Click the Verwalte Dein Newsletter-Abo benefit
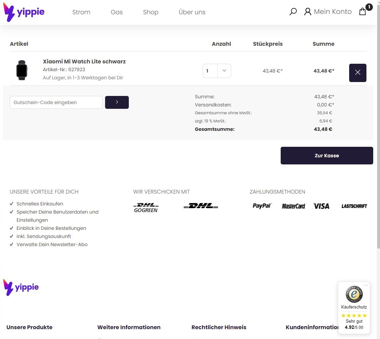Viewport: 380px width, 339px height. [x=52, y=244]
